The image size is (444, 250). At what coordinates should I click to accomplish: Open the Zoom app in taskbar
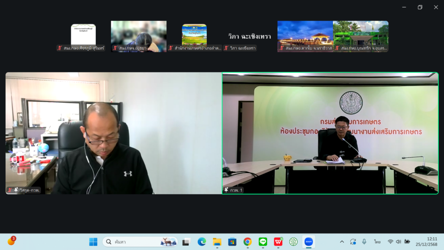[309, 242]
